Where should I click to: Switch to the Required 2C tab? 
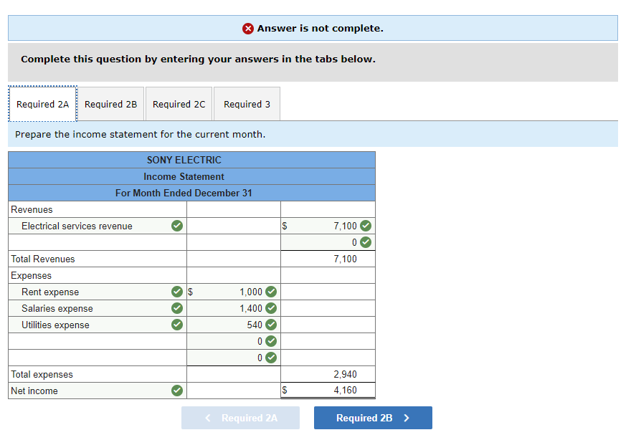[179, 103]
